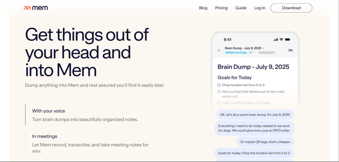Click the Log in link
Viewport: 339px width, 162px height.
pos(260,8)
